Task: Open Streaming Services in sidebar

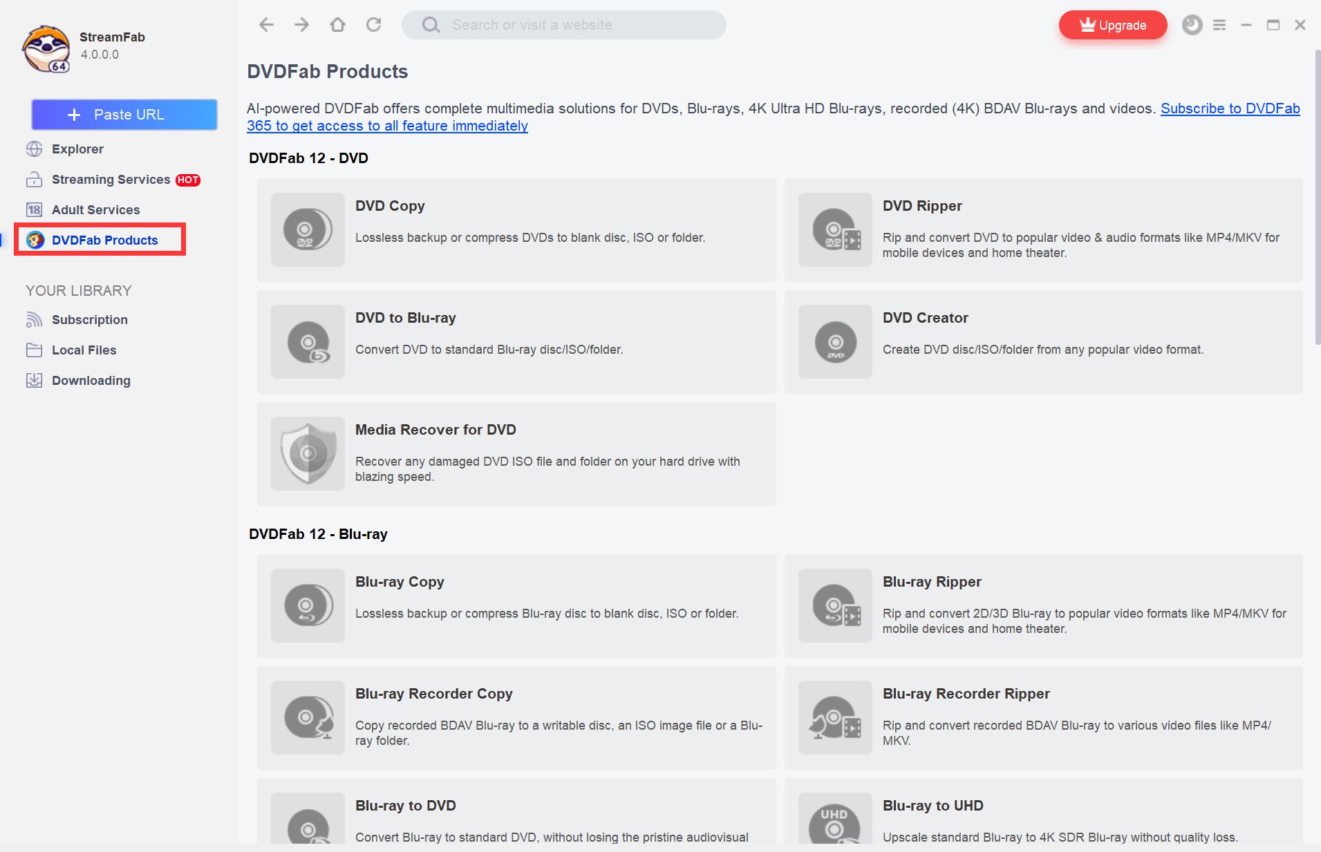Action: 111,179
